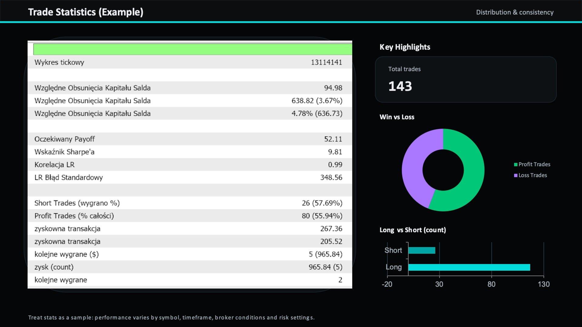The width and height of the screenshot is (582, 327).
Task: Click the Distribution & consistency subtitle
Action: (x=514, y=12)
